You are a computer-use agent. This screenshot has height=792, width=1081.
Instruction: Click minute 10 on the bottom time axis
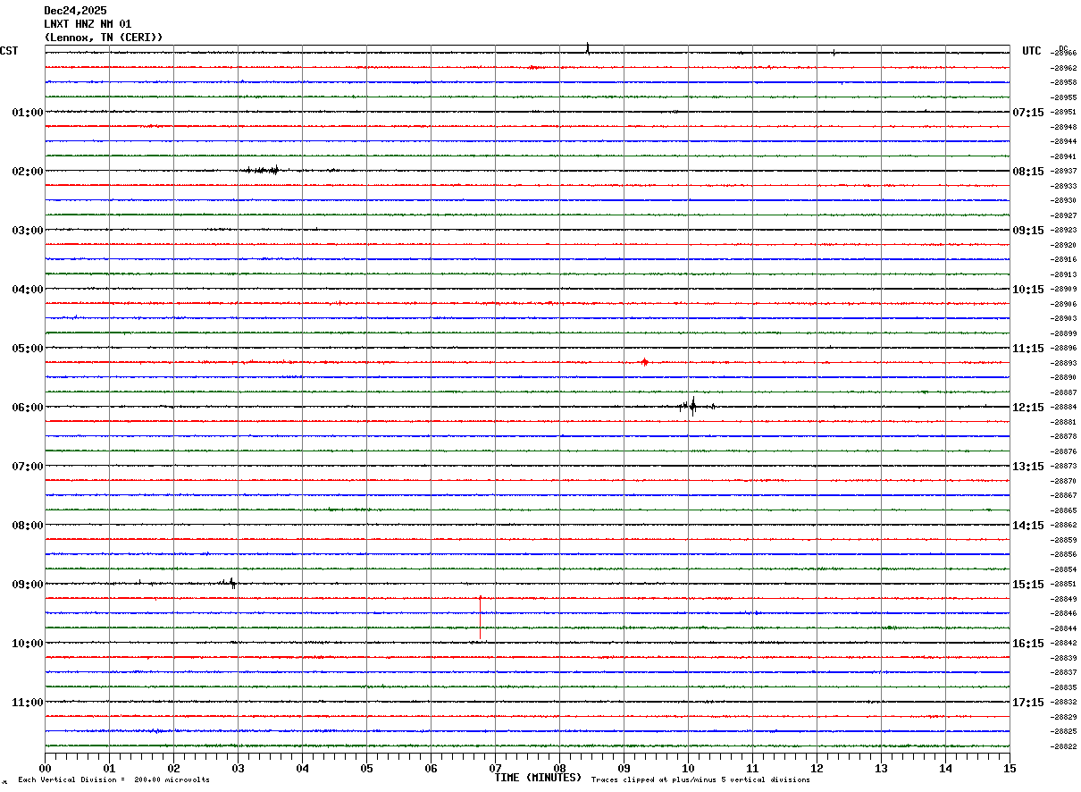pos(688,768)
